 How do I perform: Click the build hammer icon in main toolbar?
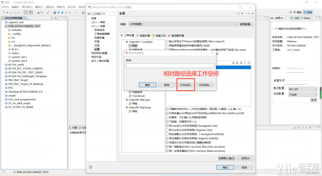pyautogui.click(x=38, y=13)
